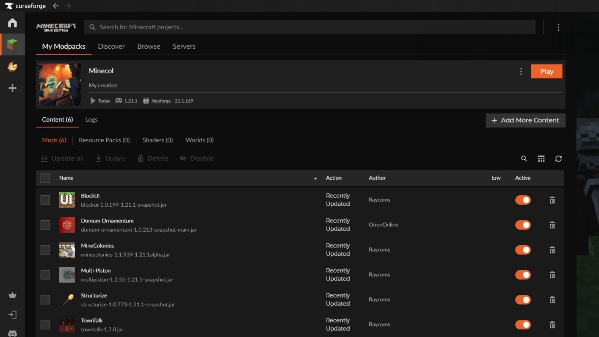Disable the MineColonies active toggle
This screenshot has height=337, width=599.
point(523,250)
